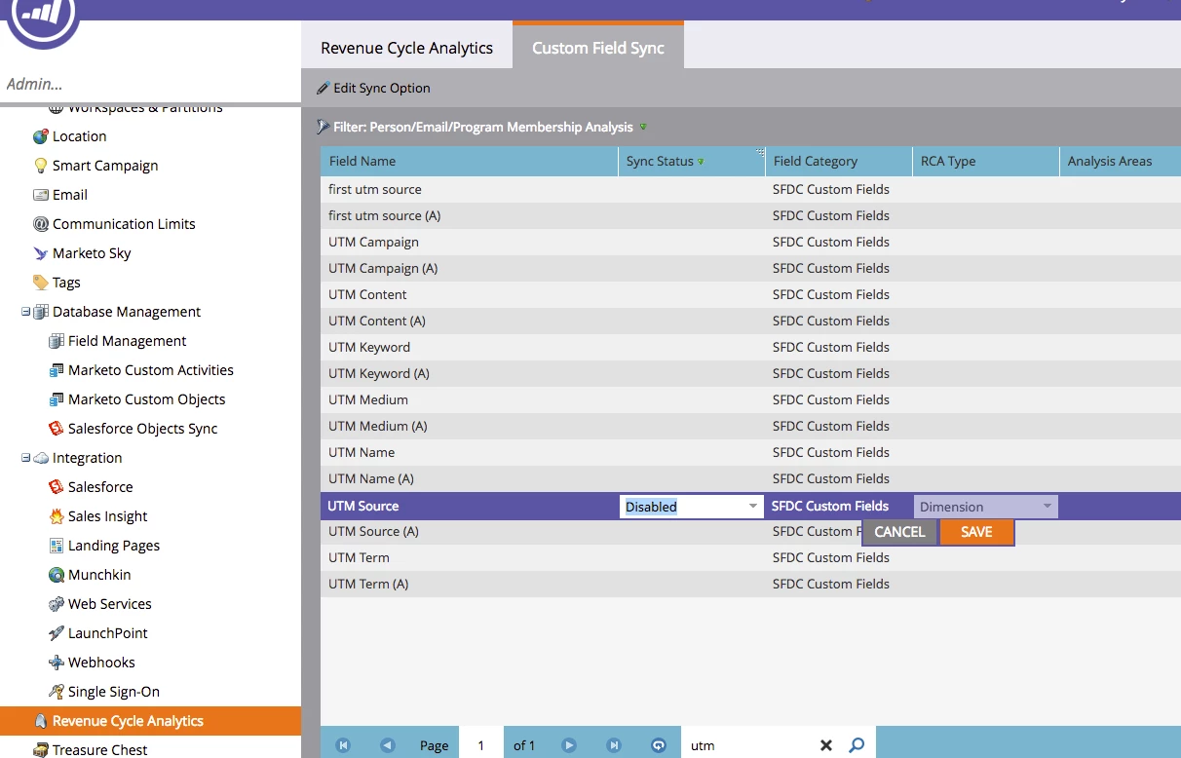Collapse the Integration tree node
Viewport: 1181px width, 758px height.
pyautogui.click(x=25, y=458)
